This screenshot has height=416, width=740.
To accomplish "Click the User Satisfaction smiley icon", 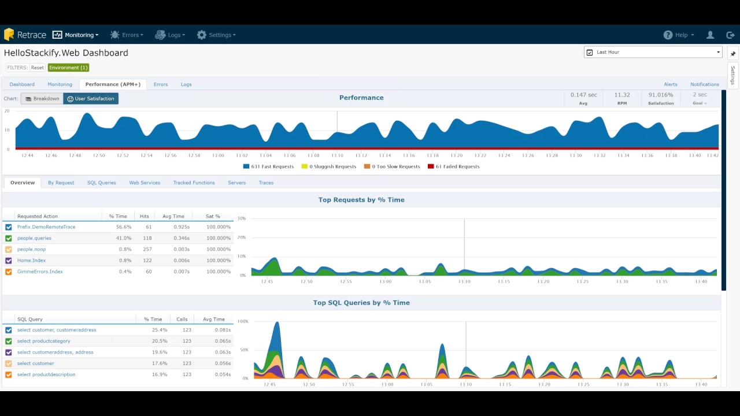I will [71, 99].
